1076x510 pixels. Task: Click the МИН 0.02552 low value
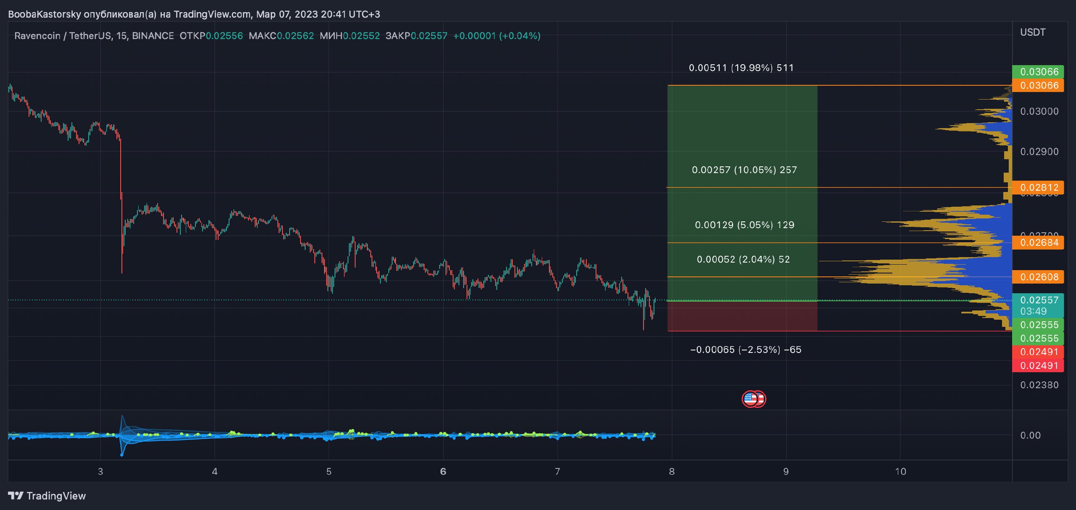point(350,36)
